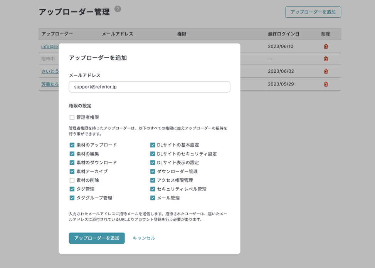Viewport: 375px width, 268px height.
Task: Uncheck 素材のアップロード permission
Action: (72, 145)
